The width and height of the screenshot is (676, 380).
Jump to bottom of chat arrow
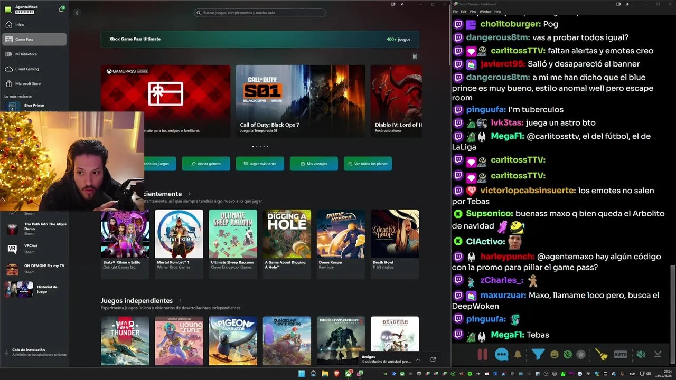[658, 355]
